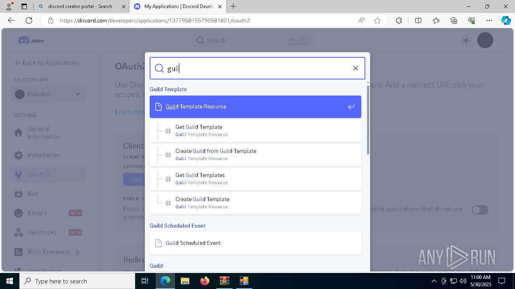The height and width of the screenshot is (289, 515).
Task: Show hidden system tray icons
Action: click(434, 281)
